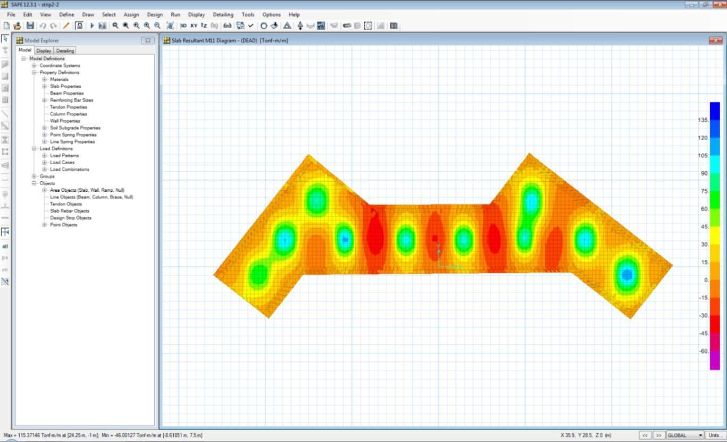Click the Open file folder icon

pyautogui.click(x=17, y=25)
